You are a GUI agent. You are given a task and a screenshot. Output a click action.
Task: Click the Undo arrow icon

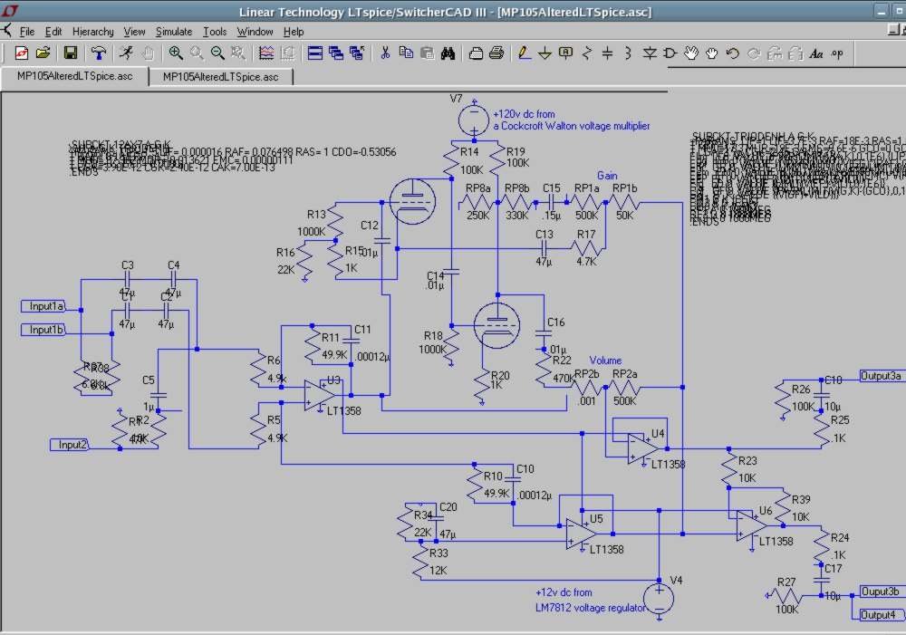(x=733, y=53)
